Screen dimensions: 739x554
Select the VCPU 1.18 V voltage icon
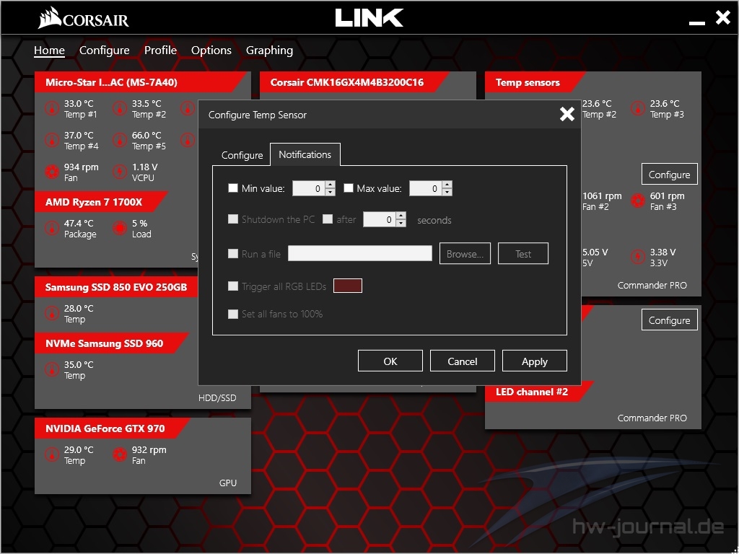(120, 172)
